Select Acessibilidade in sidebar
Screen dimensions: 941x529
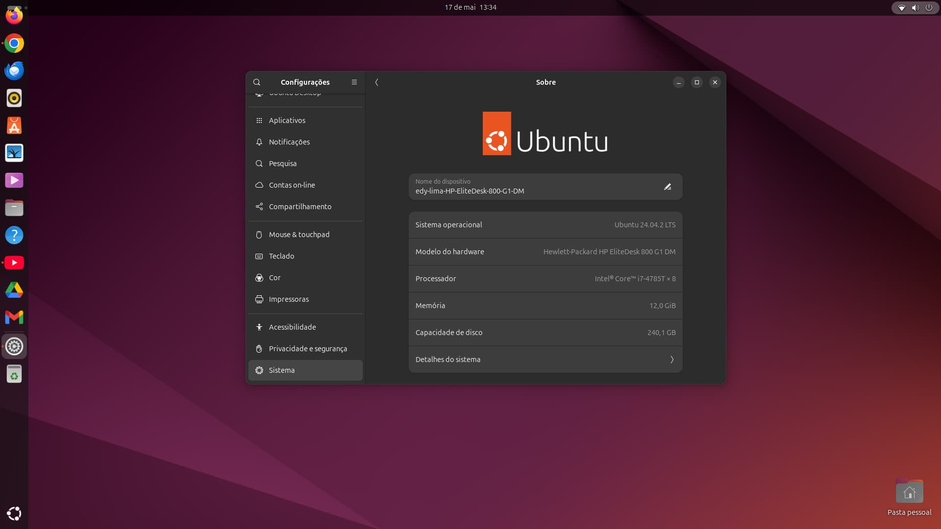pyautogui.click(x=305, y=327)
